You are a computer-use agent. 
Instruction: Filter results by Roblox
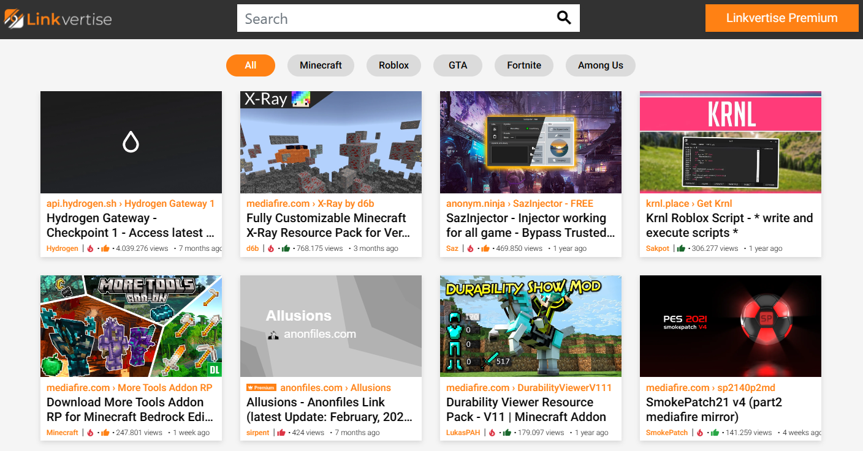pos(393,65)
